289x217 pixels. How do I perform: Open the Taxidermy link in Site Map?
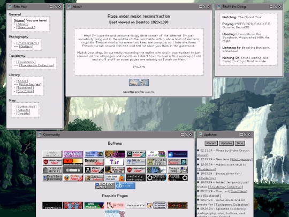point(26,62)
